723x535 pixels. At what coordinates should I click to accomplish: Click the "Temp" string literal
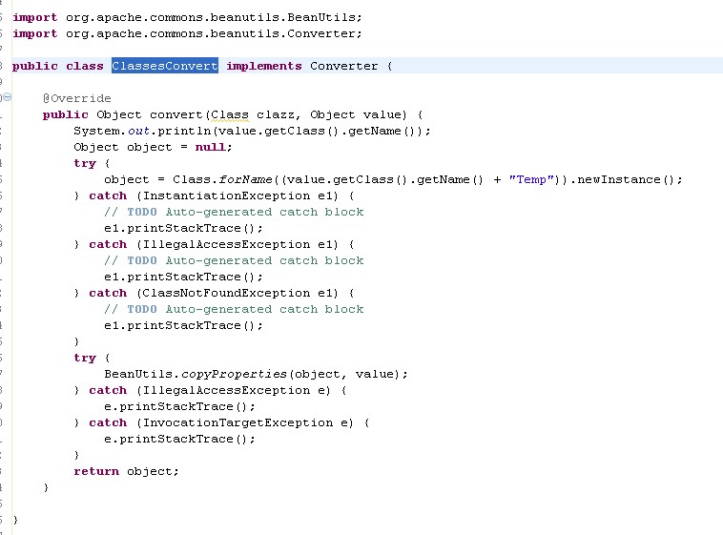531,179
